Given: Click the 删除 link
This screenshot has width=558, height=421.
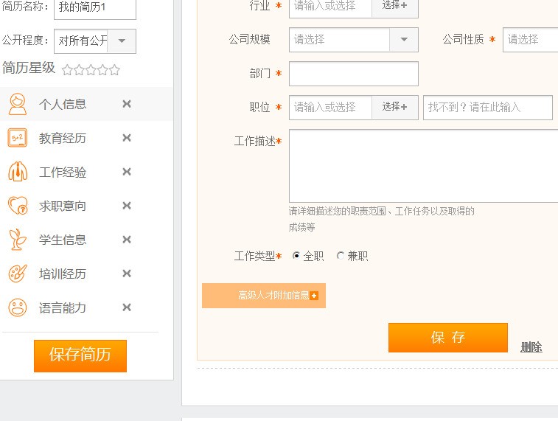Looking at the screenshot, I should (x=531, y=347).
